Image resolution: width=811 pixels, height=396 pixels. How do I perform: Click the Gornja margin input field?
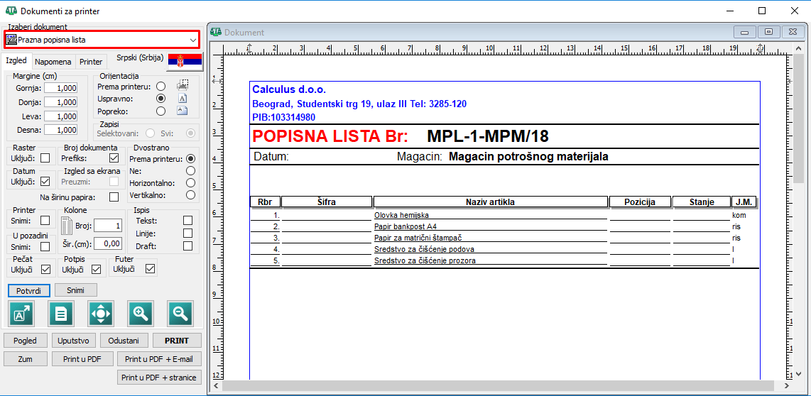[x=60, y=88]
